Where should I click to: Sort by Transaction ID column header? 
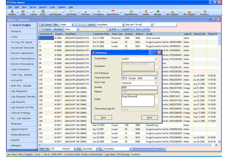click(46, 34)
